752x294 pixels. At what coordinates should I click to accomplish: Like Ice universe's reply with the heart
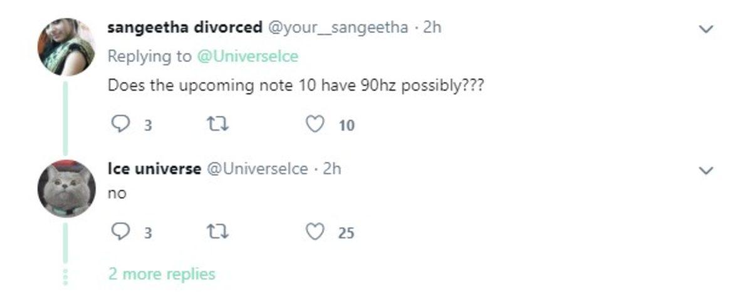point(314,233)
